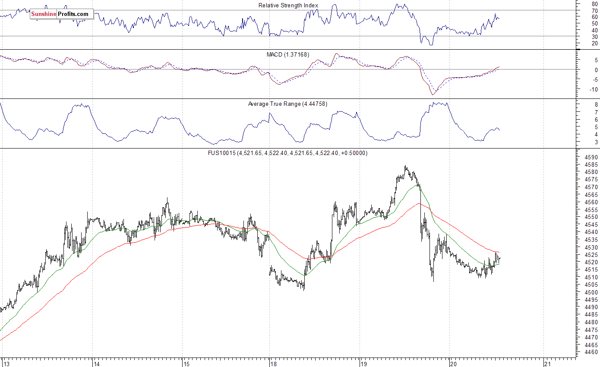The image size is (600, 367).
Task: Click the Average True Range (4.44758) title
Action: [x=287, y=104]
